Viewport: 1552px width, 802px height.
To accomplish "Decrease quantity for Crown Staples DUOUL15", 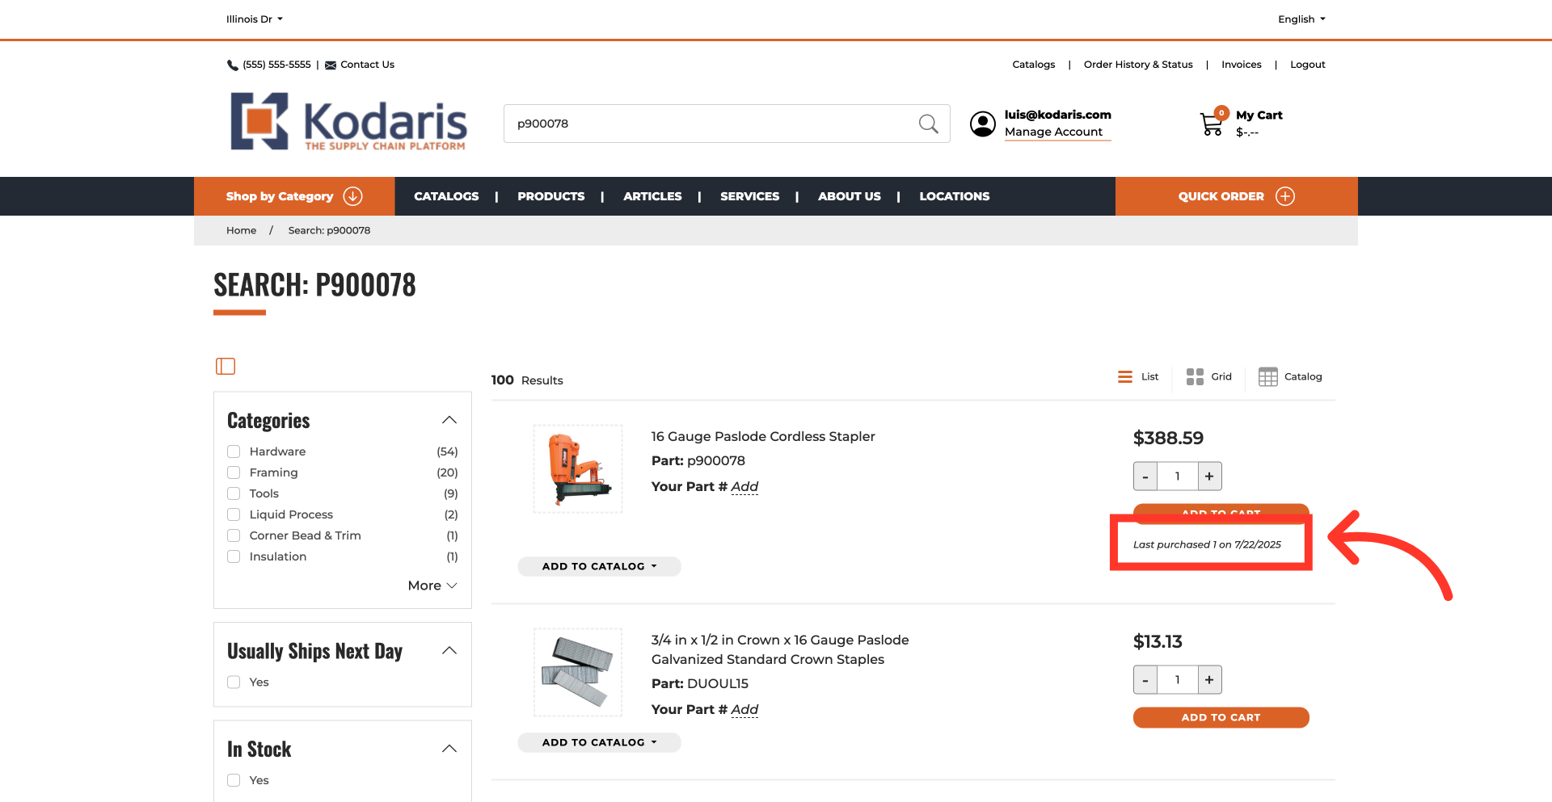I will (1145, 680).
